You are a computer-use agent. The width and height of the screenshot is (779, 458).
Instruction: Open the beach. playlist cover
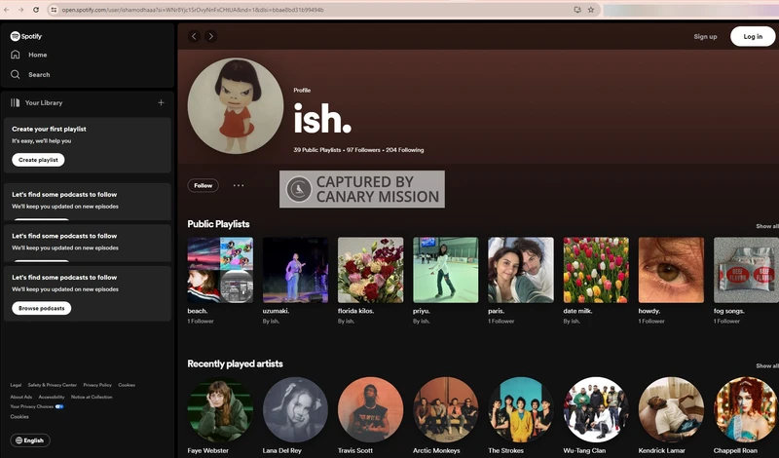(220, 270)
